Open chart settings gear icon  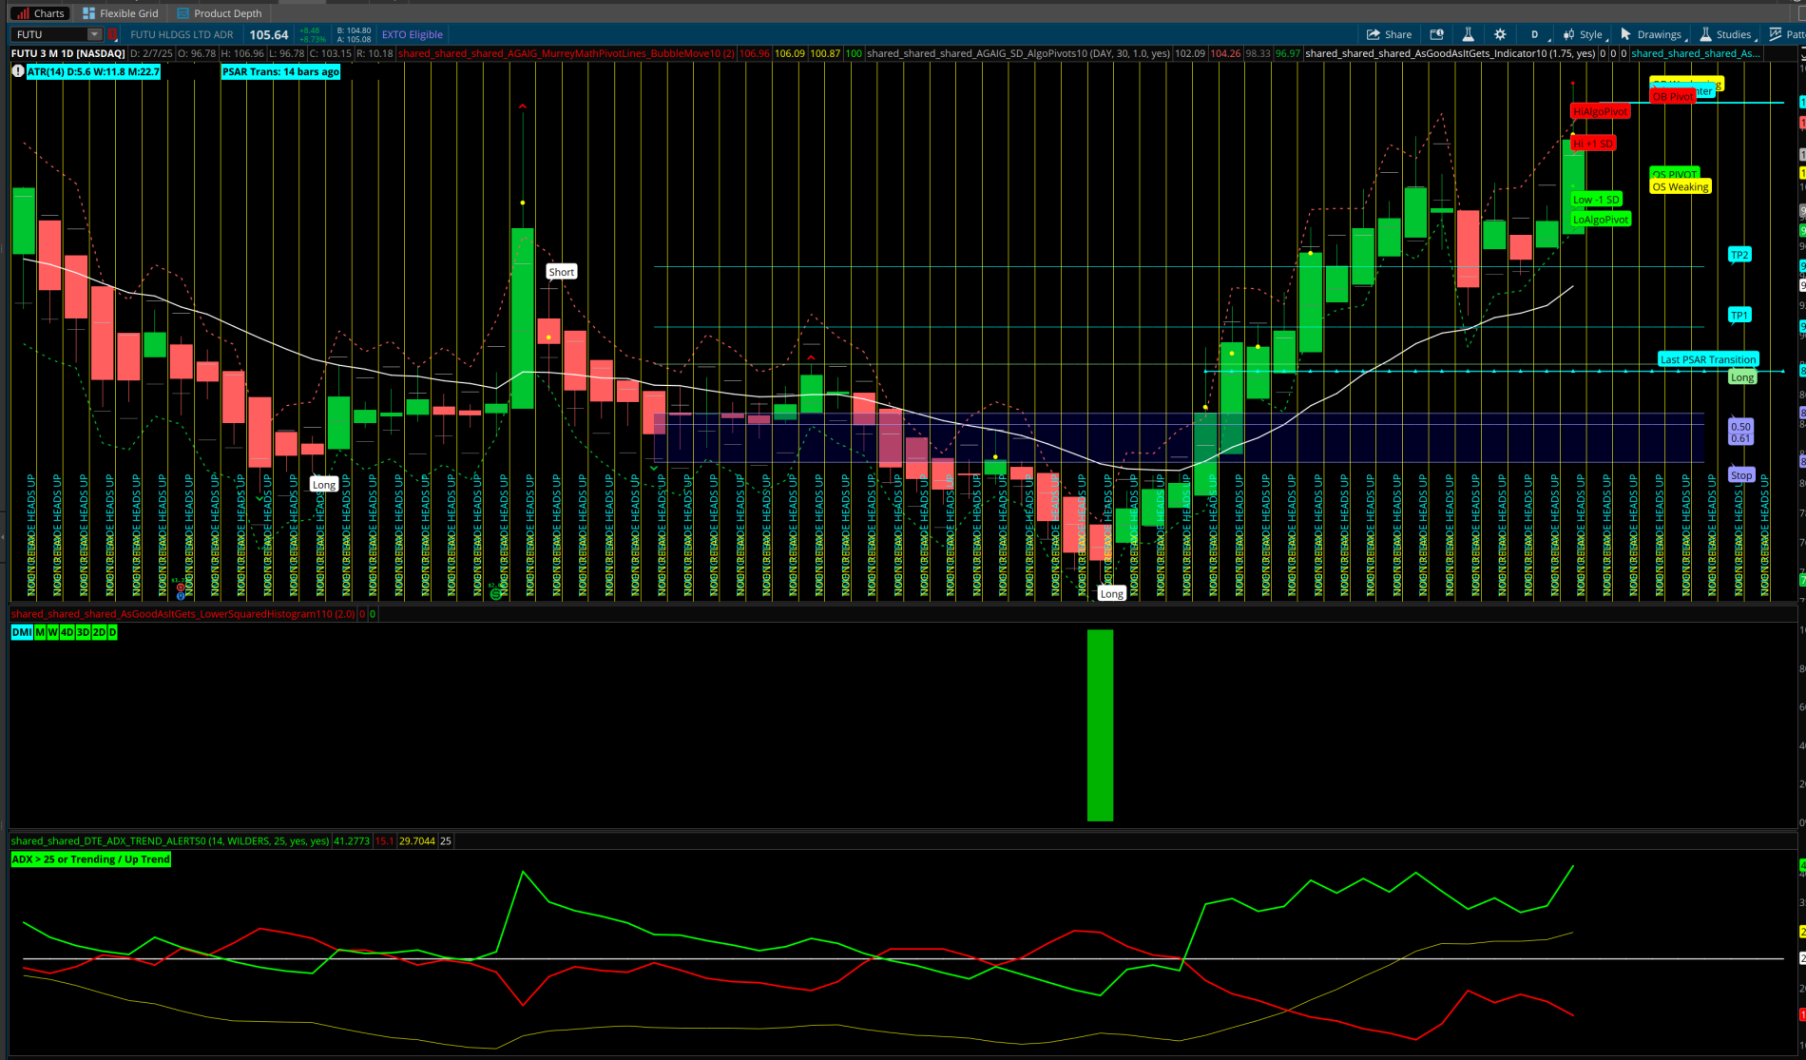coord(1500,34)
